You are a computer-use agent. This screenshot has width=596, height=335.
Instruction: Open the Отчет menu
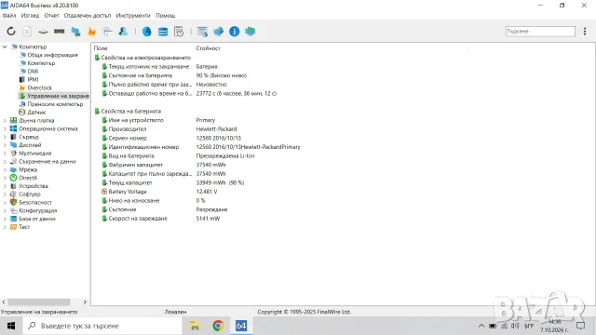(51, 16)
